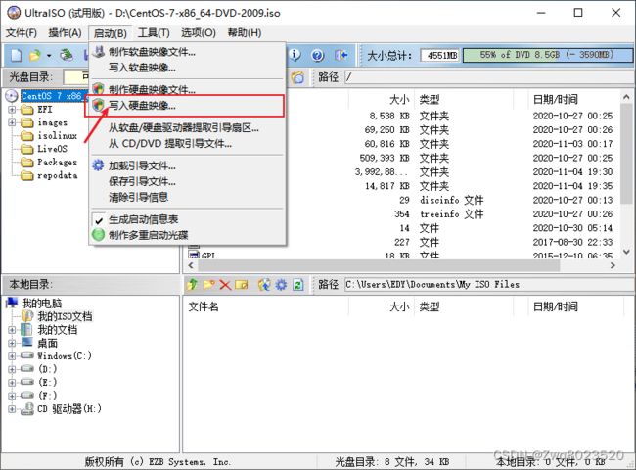Click the folder icon left of the disc path
636x470 pixels.
(298, 77)
